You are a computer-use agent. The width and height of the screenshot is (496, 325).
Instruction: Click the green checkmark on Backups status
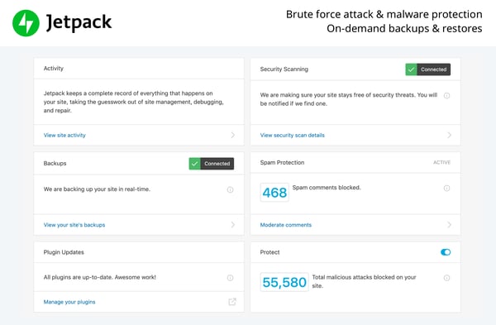tap(195, 164)
